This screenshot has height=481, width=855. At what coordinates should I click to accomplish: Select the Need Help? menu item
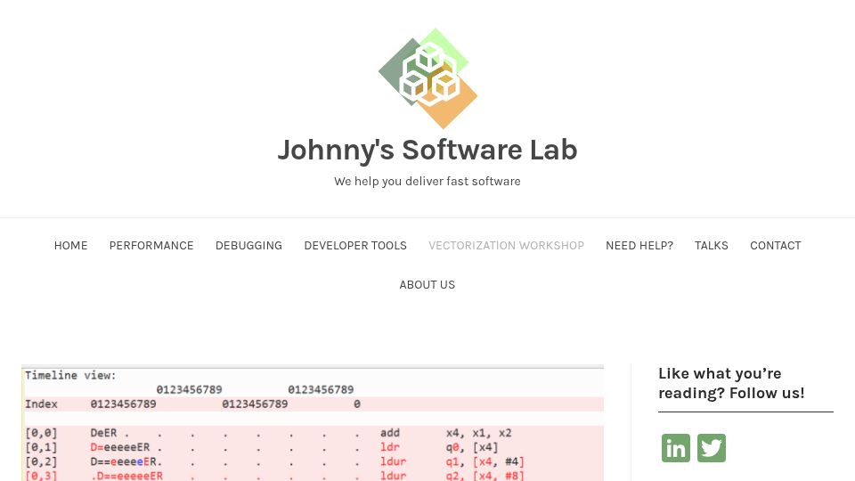(639, 246)
